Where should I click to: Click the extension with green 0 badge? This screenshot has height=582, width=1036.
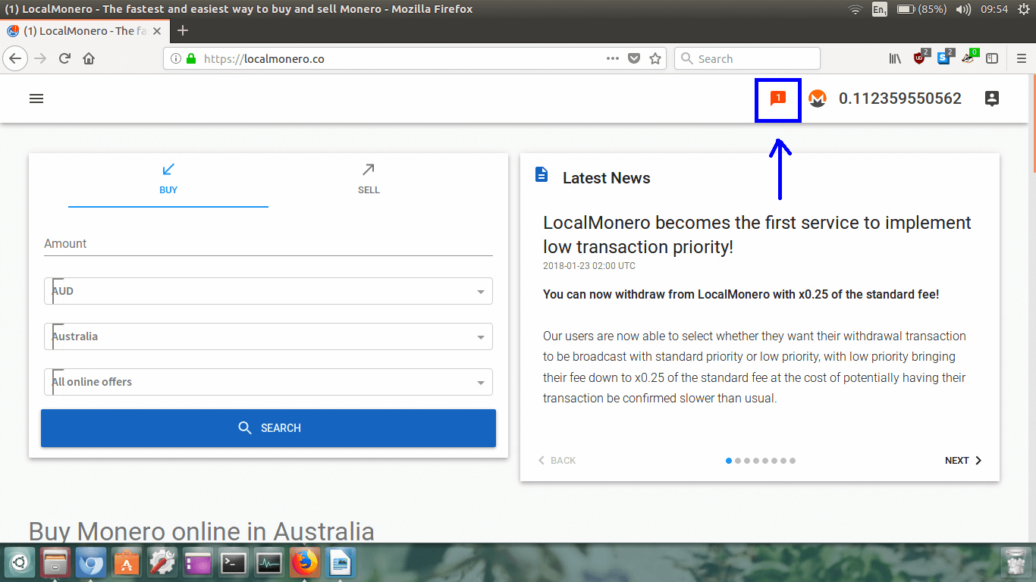[x=970, y=57]
